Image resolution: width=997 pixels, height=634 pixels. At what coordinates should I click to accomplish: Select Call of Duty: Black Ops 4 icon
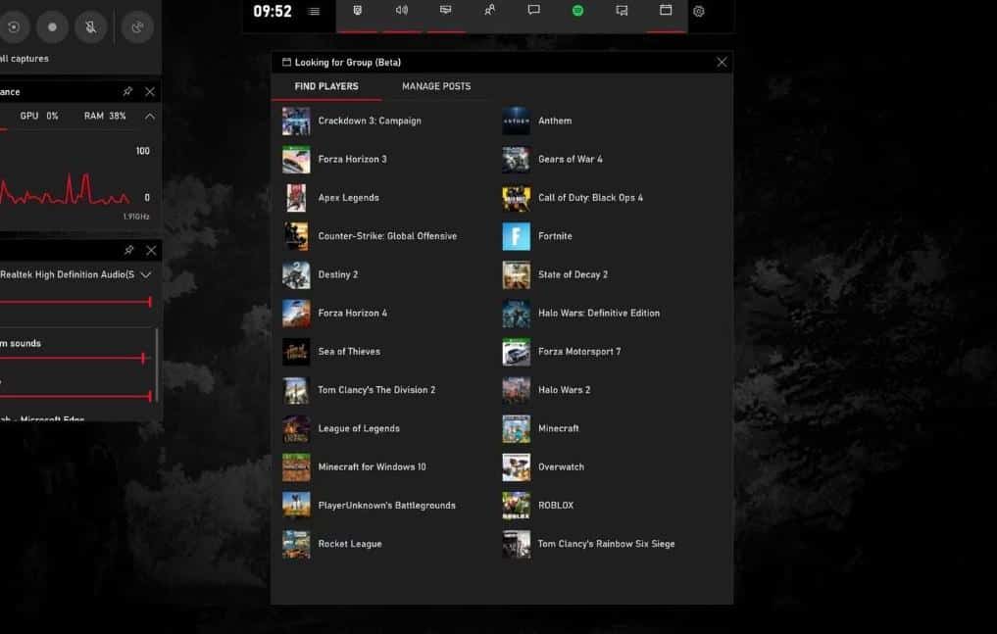[517, 198]
